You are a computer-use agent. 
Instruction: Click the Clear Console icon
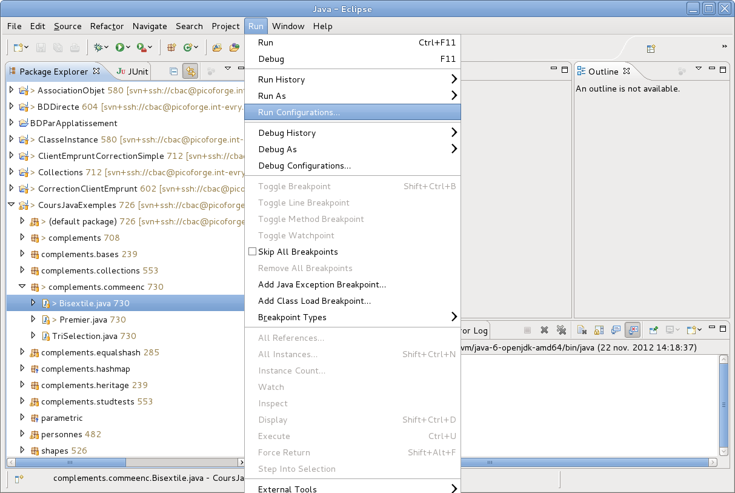581,330
